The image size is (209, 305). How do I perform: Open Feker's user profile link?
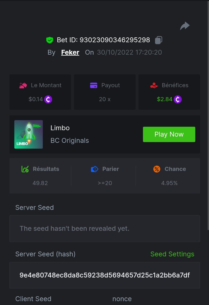[70, 53]
